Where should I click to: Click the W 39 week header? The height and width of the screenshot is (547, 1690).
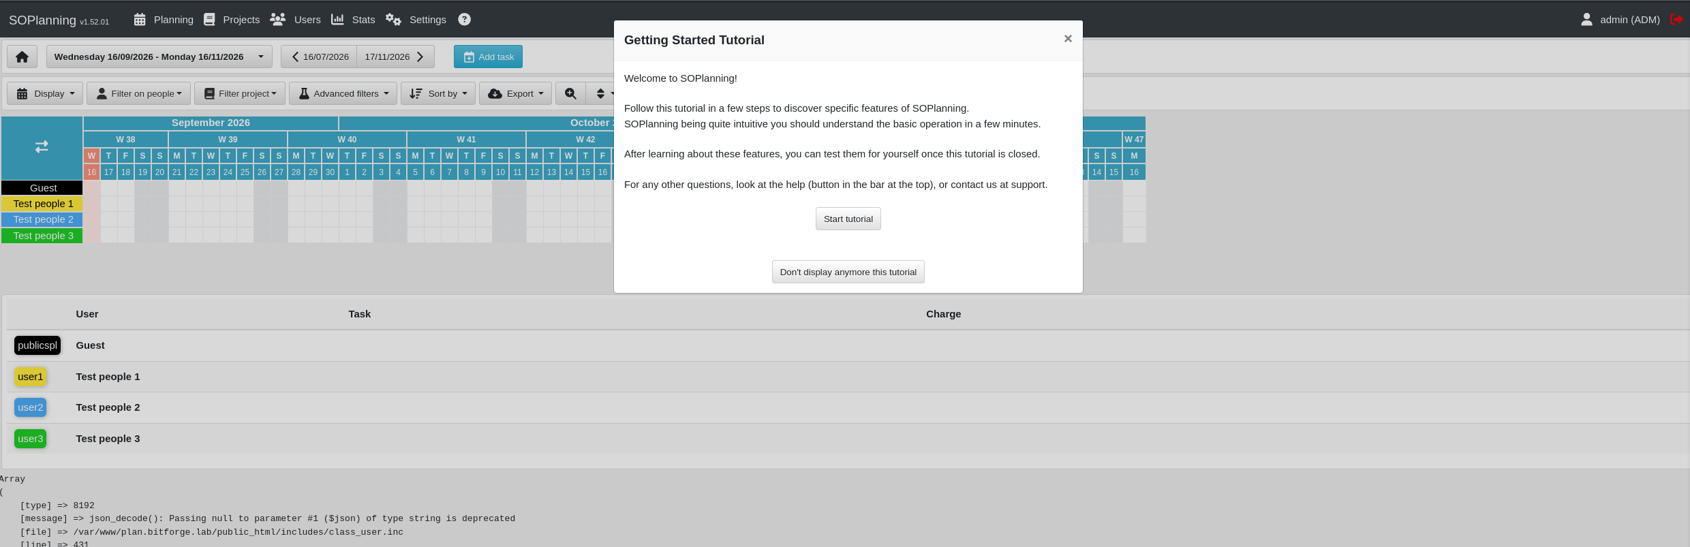coord(228,140)
